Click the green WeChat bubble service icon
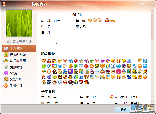Image resolution: width=156 pixels, height=114 pixels. 43,66
